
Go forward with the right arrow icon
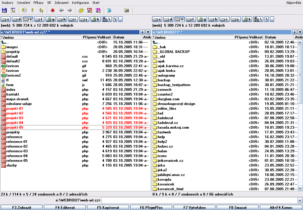point(70,11)
